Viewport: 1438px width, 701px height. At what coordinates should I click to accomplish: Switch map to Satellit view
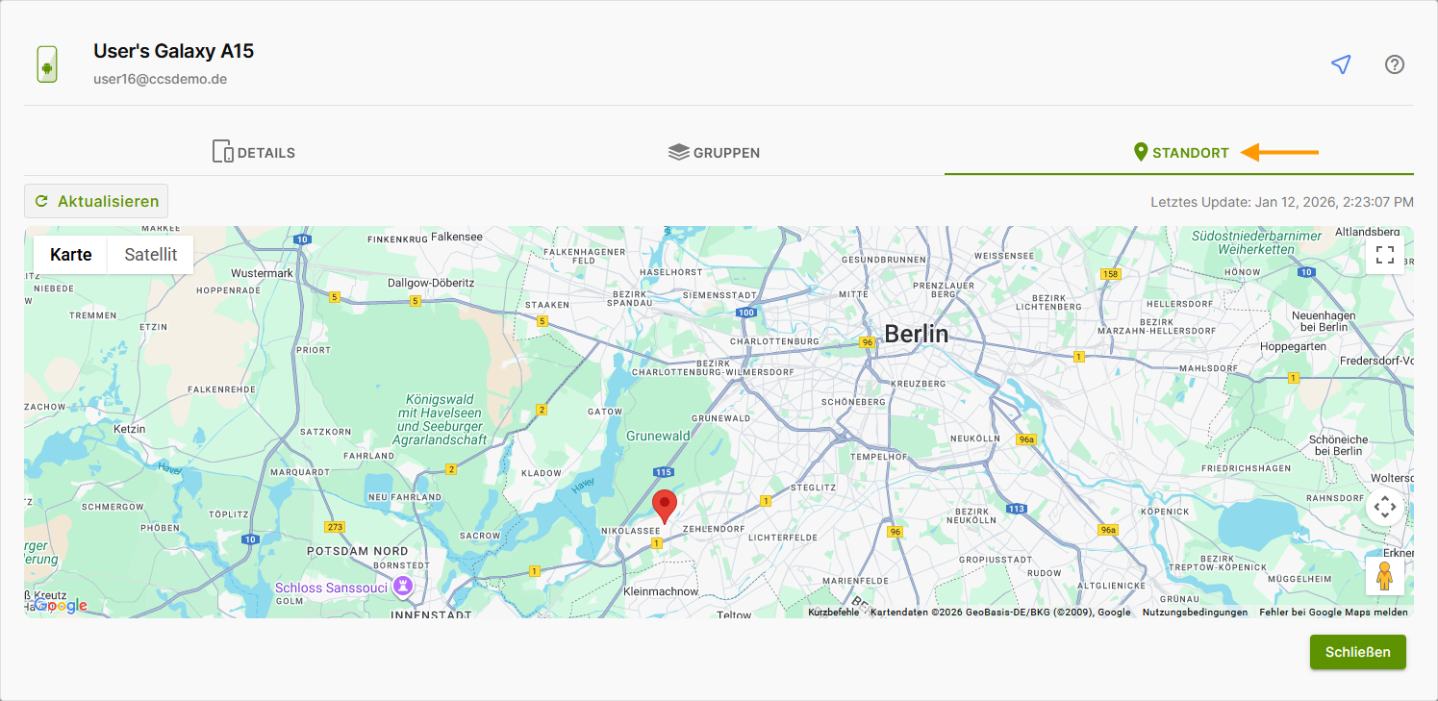(151, 254)
